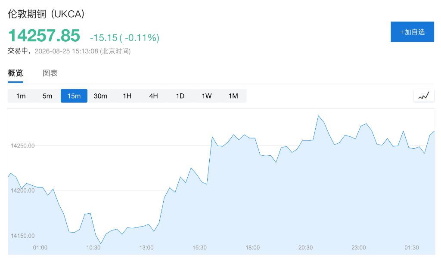
Task: Click the 15:30 time axis label
Action: click(199, 248)
